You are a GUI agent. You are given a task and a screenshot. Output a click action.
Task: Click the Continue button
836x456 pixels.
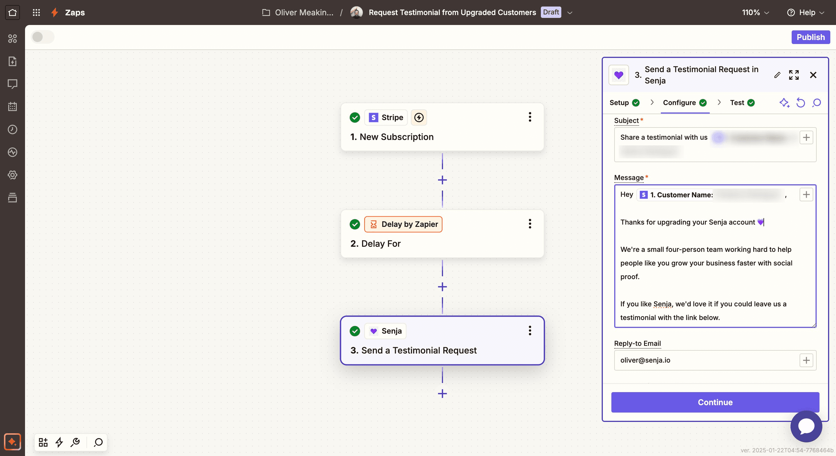[x=715, y=402]
